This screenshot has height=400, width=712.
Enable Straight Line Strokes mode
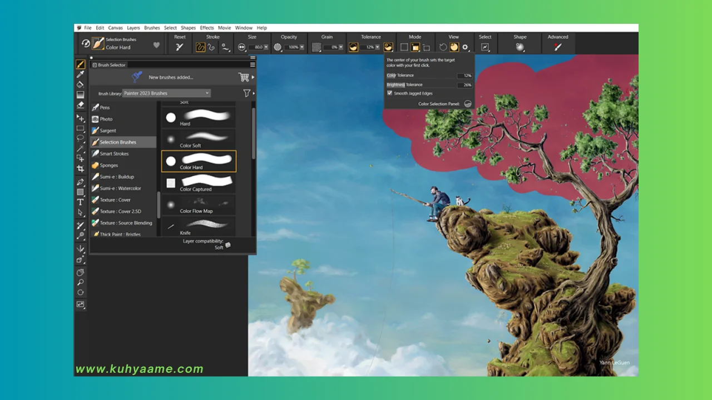click(x=211, y=47)
